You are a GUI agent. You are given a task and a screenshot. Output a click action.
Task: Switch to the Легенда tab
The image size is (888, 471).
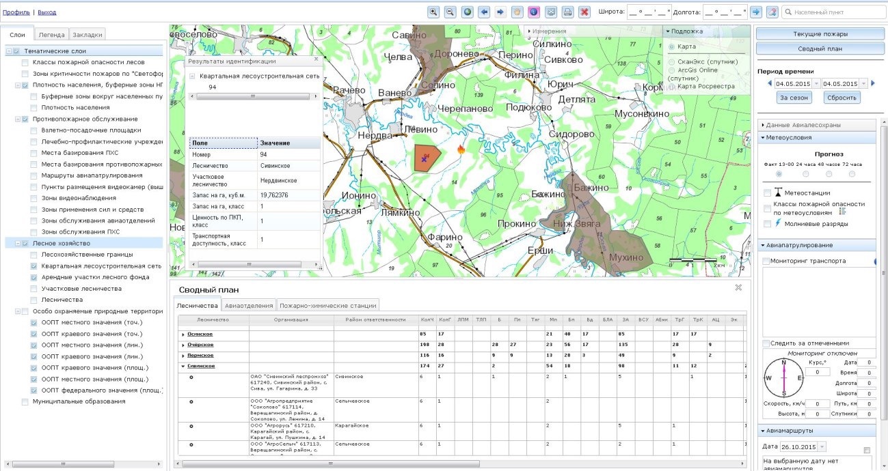coord(52,34)
